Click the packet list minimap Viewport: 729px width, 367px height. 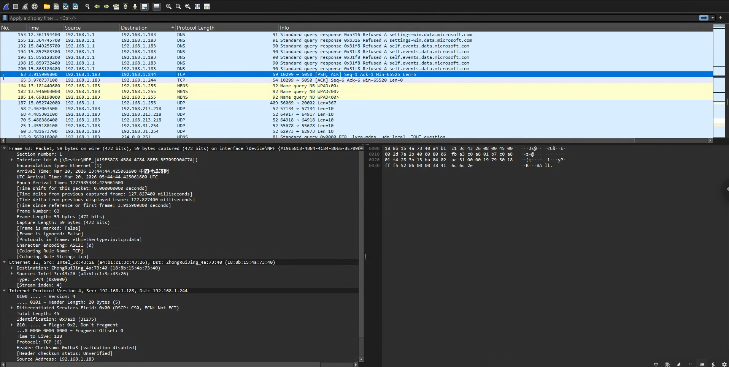pyautogui.click(x=719, y=80)
